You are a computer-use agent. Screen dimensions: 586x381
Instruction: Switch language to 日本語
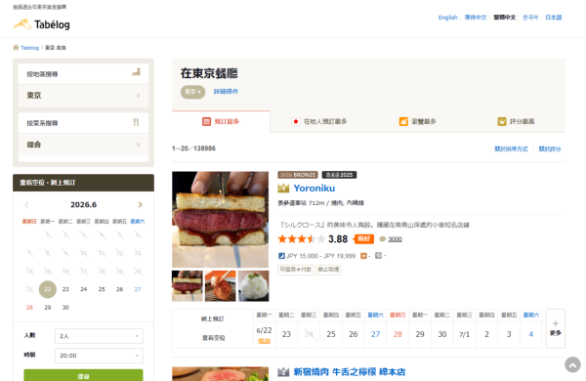554,18
